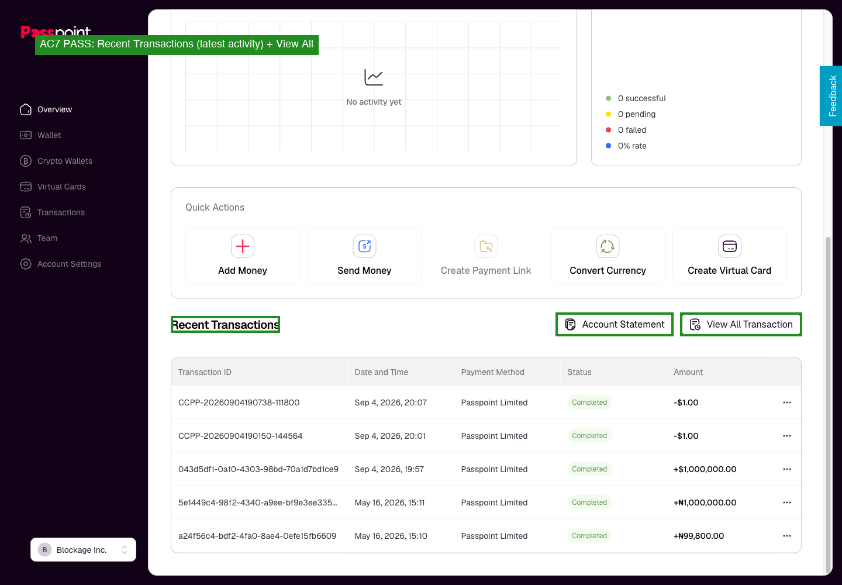842x585 pixels.
Task: Open Transactions menu item
Action: click(61, 212)
